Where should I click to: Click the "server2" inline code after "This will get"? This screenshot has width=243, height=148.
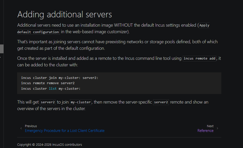[x=47, y=102]
